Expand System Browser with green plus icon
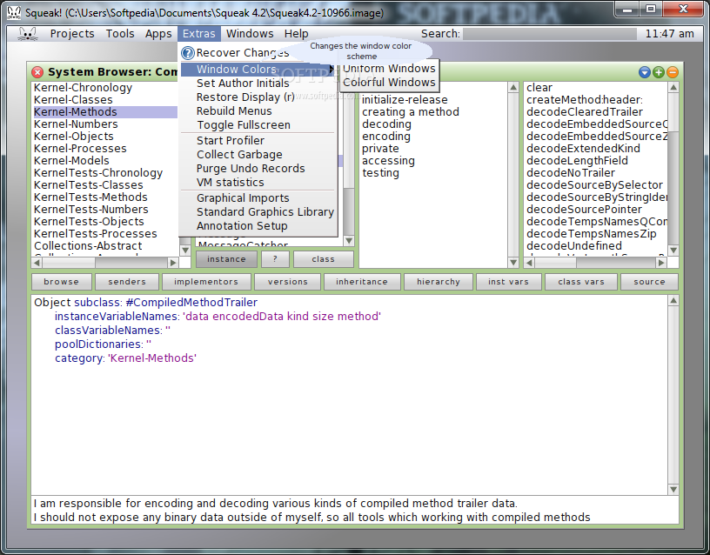The height and width of the screenshot is (555, 710). [659, 72]
